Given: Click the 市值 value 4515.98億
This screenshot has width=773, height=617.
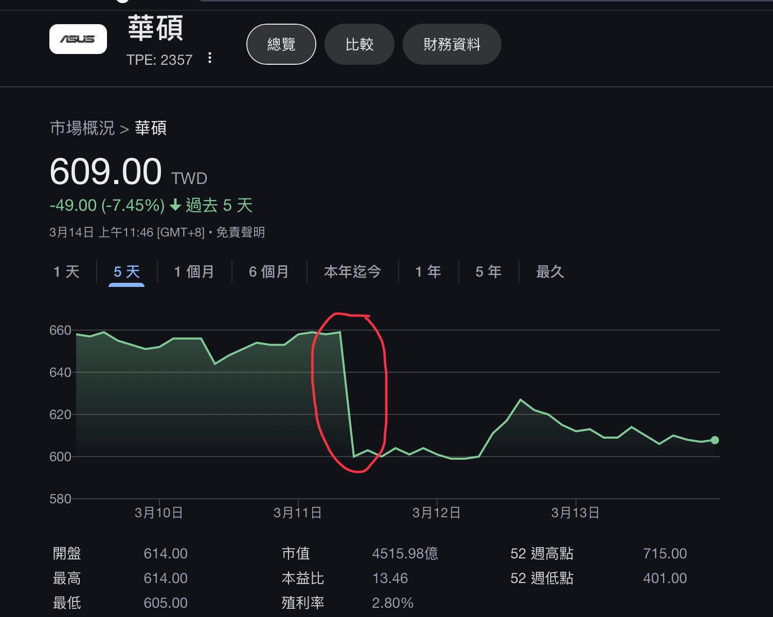Looking at the screenshot, I should [405, 554].
